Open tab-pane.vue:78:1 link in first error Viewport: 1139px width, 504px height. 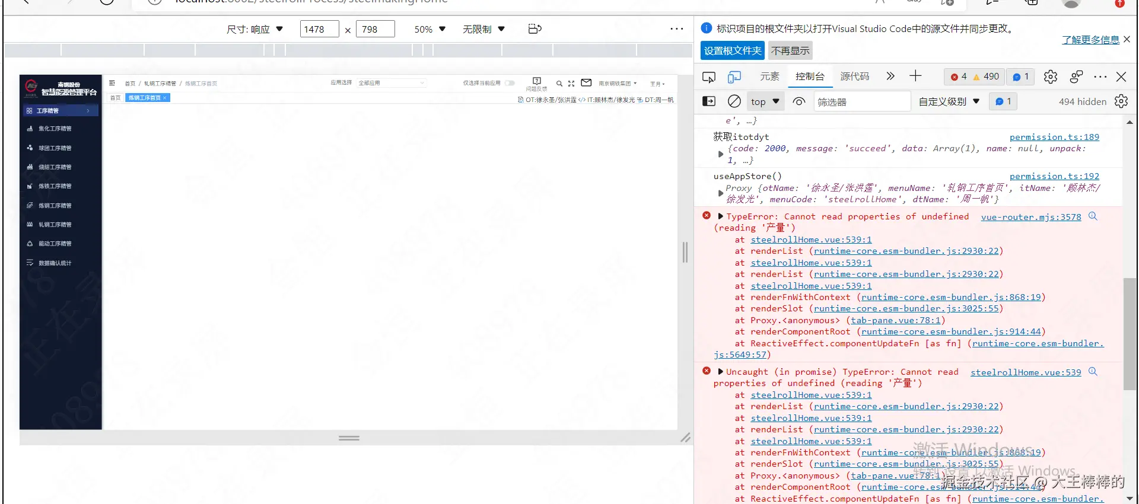coord(896,320)
